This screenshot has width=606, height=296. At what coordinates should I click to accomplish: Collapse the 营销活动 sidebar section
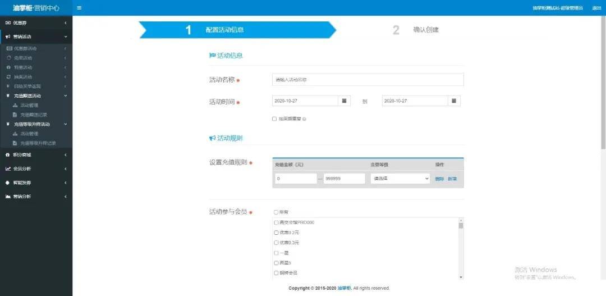pyautogui.click(x=66, y=37)
